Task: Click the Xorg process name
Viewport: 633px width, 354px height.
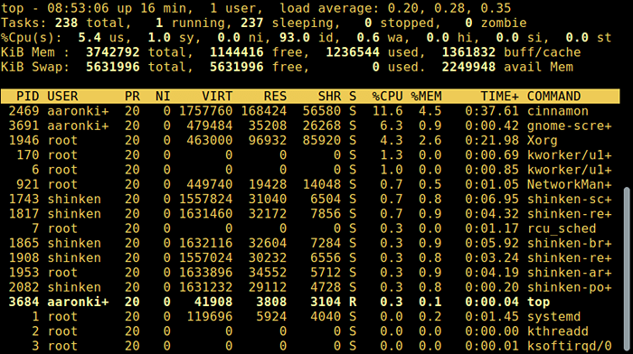Action: 543,140
